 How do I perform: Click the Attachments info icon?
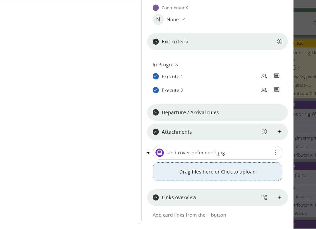[264, 132]
